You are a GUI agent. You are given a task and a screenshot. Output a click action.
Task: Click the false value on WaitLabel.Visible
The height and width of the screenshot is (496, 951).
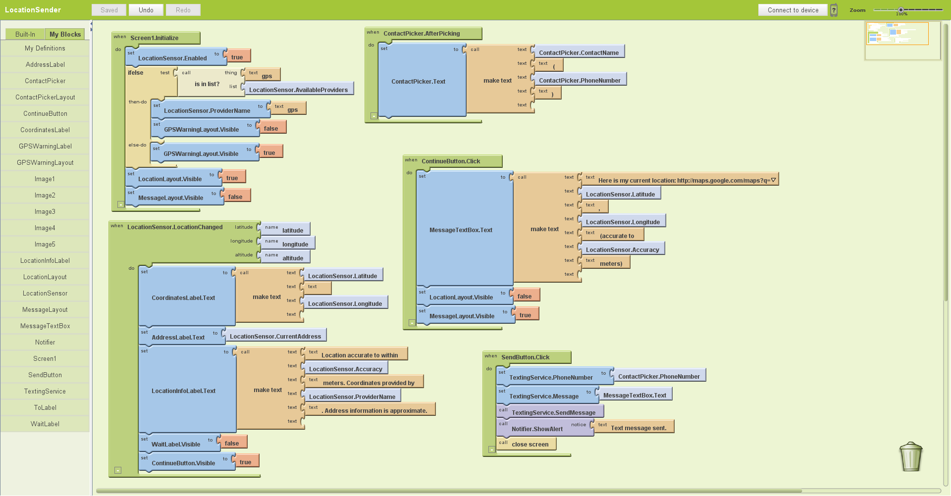point(232,444)
